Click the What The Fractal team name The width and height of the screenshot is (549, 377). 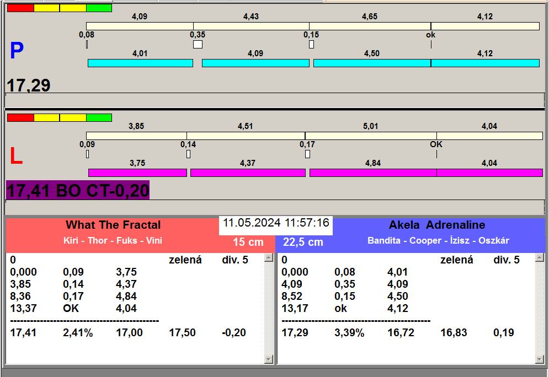click(113, 224)
